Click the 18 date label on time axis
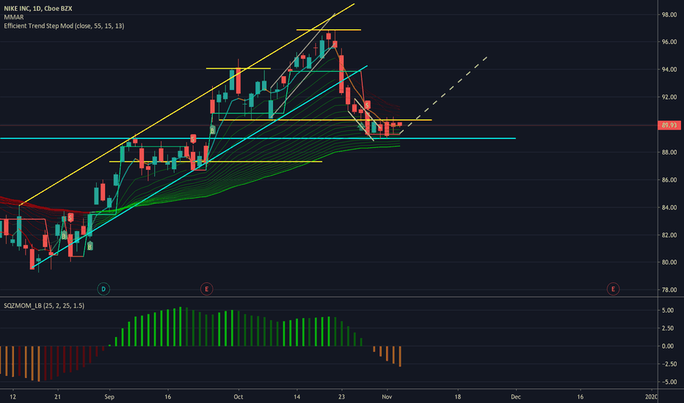Image resolution: width=684 pixels, height=403 pixels. 458,397
